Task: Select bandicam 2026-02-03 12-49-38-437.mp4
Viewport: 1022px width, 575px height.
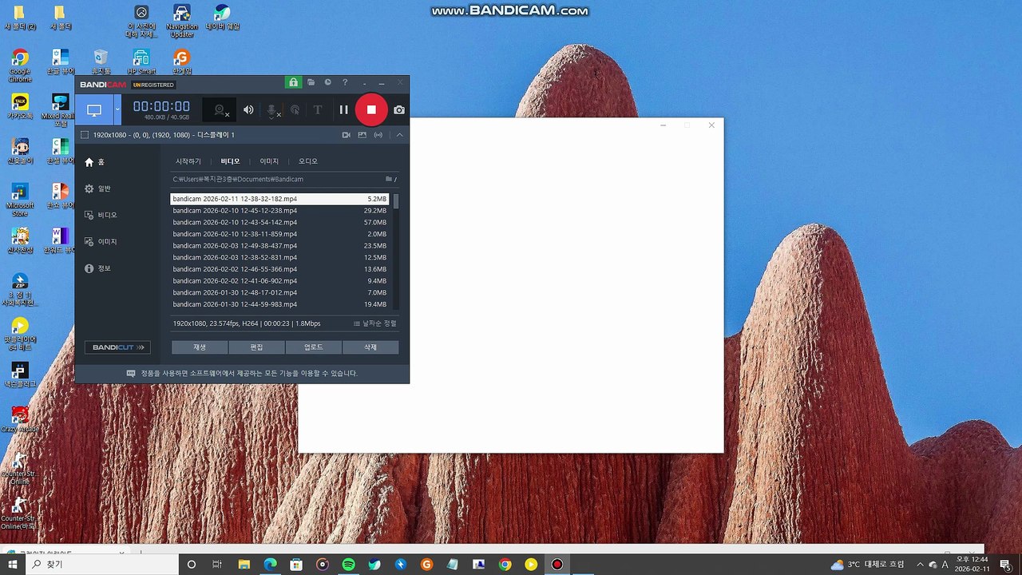Action: [x=280, y=246]
